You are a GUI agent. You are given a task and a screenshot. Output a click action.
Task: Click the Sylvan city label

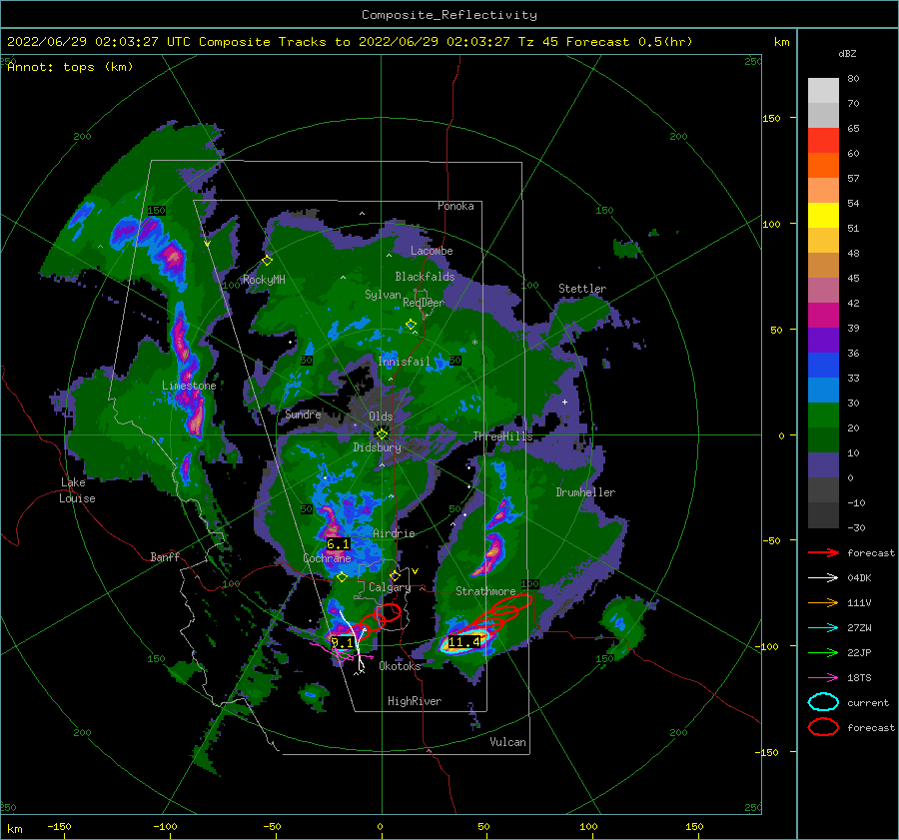tap(383, 294)
